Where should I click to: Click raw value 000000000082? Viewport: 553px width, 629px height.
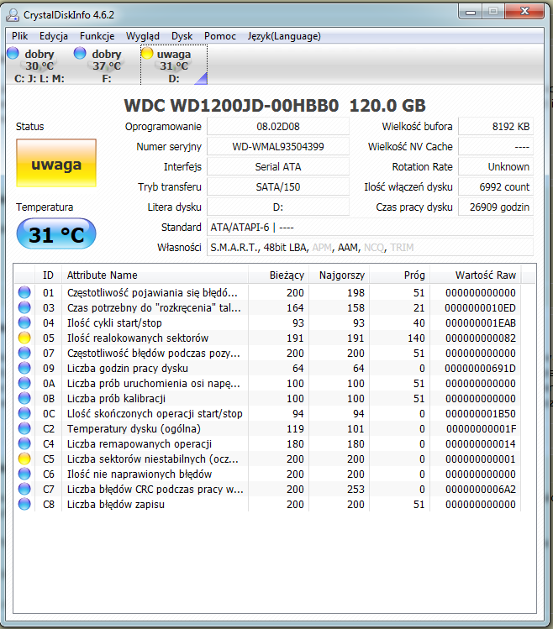click(481, 338)
